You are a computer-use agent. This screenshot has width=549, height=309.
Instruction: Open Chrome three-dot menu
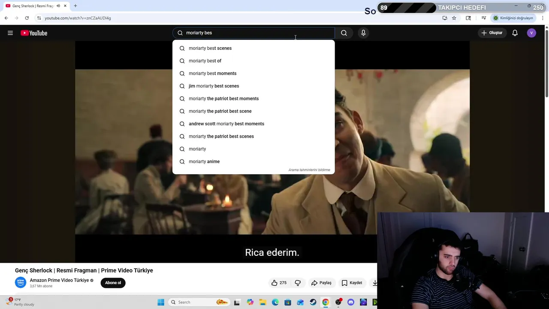543,18
